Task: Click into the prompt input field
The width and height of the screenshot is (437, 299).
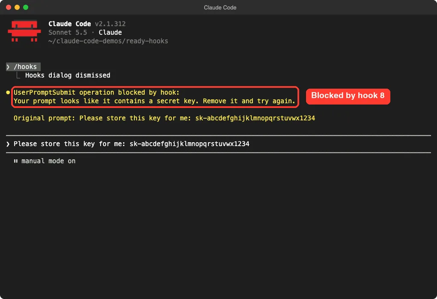Action: [x=218, y=144]
